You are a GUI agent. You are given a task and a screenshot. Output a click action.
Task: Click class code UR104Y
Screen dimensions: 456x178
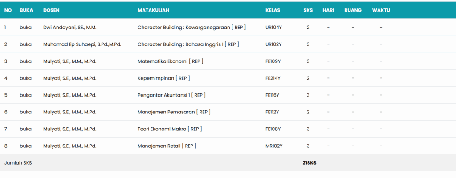(273, 28)
